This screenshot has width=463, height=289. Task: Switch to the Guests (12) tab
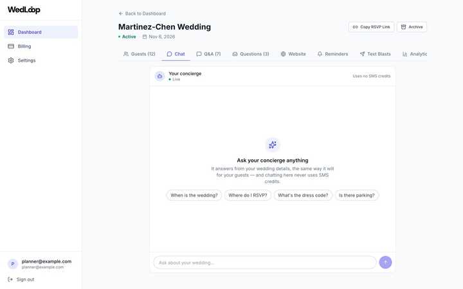(140, 54)
